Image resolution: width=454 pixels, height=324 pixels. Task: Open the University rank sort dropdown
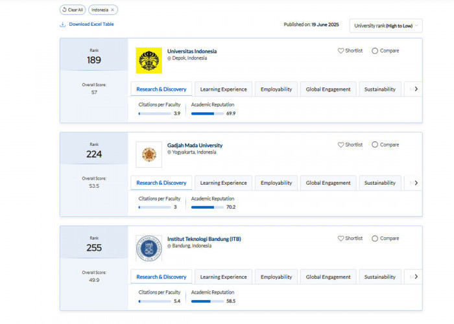386,26
